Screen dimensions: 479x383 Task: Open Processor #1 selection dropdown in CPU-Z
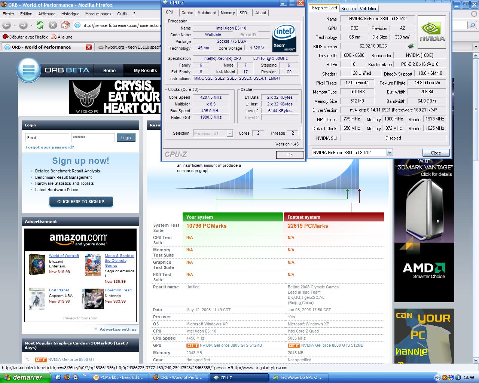(230, 134)
